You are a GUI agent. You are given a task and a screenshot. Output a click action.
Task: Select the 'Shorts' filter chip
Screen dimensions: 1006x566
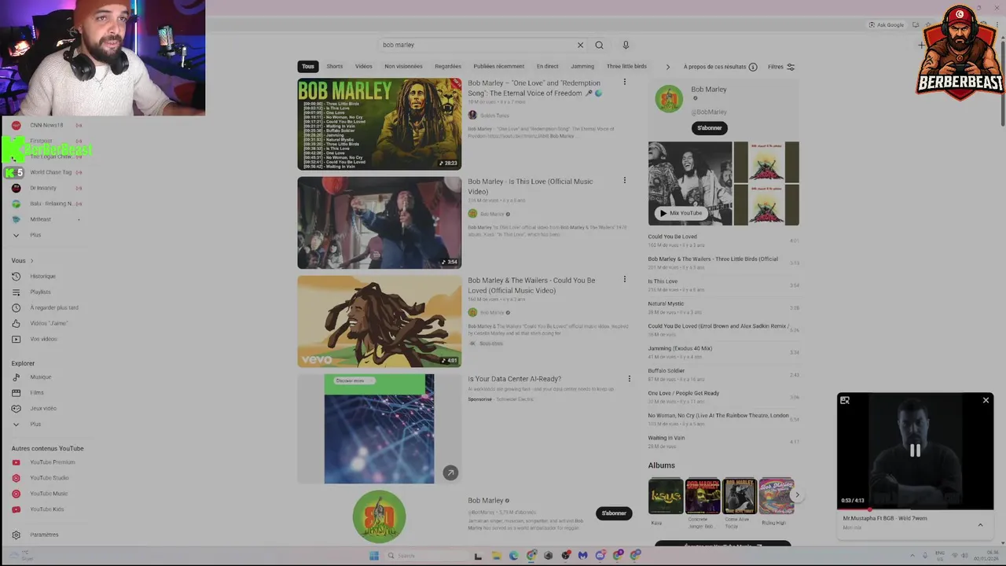point(335,67)
